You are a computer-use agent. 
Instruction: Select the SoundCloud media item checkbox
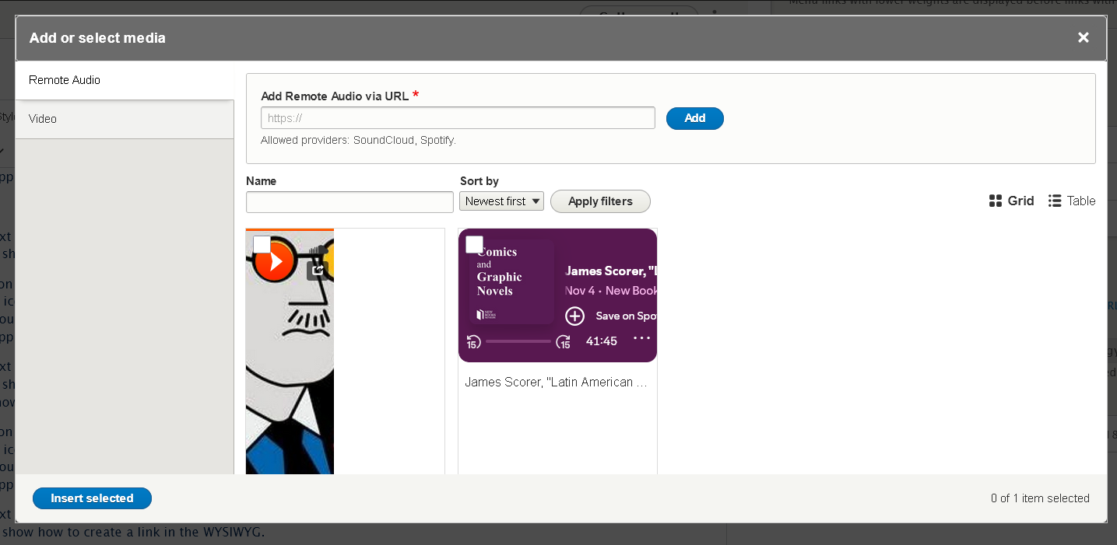click(x=262, y=244)
